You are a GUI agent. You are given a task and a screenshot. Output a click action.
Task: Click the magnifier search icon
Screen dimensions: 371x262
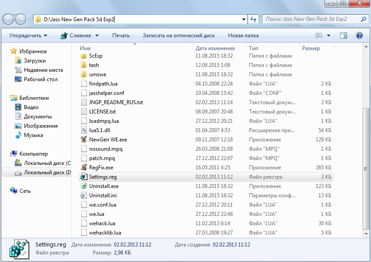tap(363, 19)
